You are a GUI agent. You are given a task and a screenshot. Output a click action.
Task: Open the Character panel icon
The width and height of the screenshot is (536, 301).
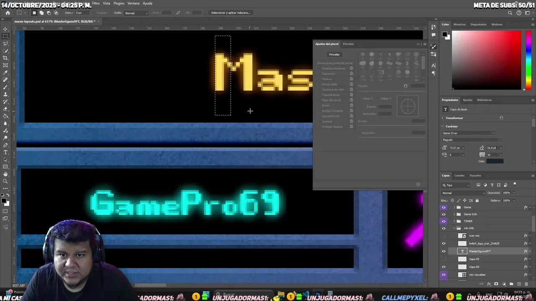click(433, 66)
